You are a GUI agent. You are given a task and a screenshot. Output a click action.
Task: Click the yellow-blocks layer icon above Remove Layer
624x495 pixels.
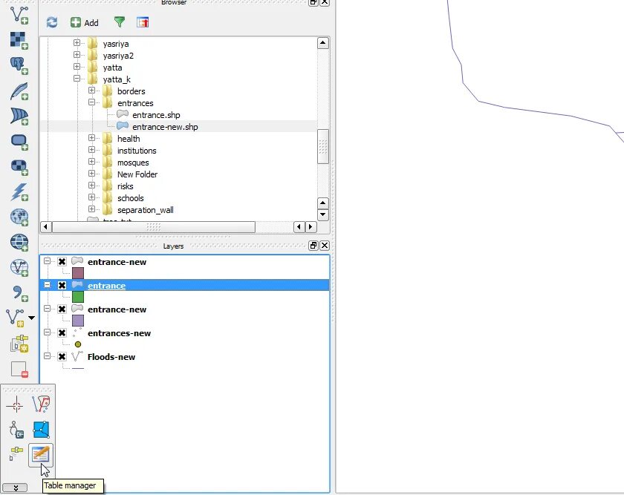(19, 344)
